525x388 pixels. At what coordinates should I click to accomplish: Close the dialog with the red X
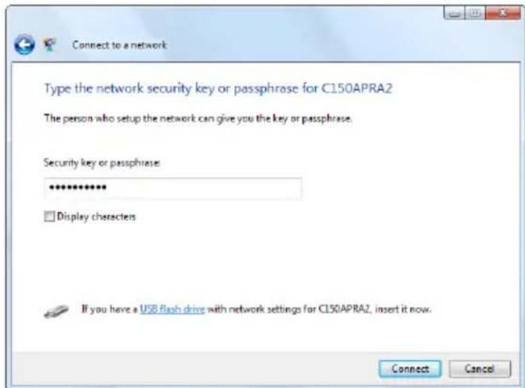[x=503, y=13]
